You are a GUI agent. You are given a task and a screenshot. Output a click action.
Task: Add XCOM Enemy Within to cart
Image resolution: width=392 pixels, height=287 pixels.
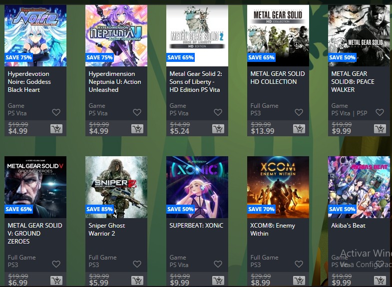click(299, 281)
